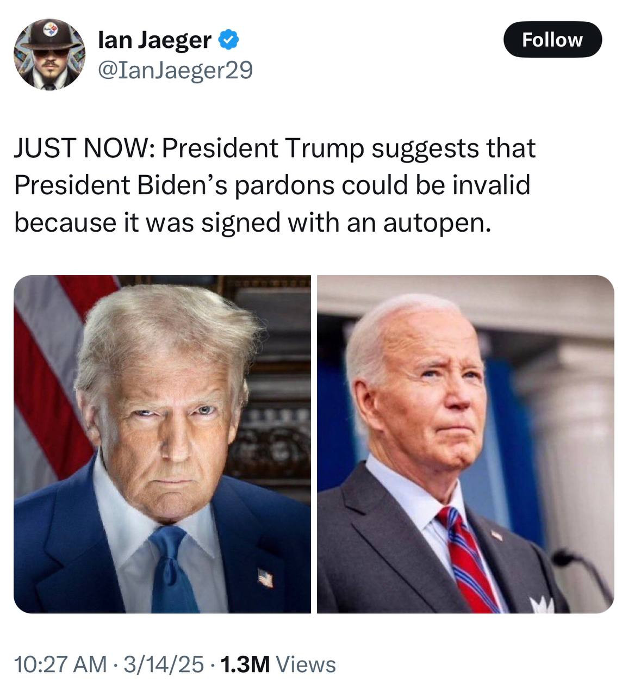628x696 pixels.
Task: Open the left photo with blue tie
Action: pos(162,444)
